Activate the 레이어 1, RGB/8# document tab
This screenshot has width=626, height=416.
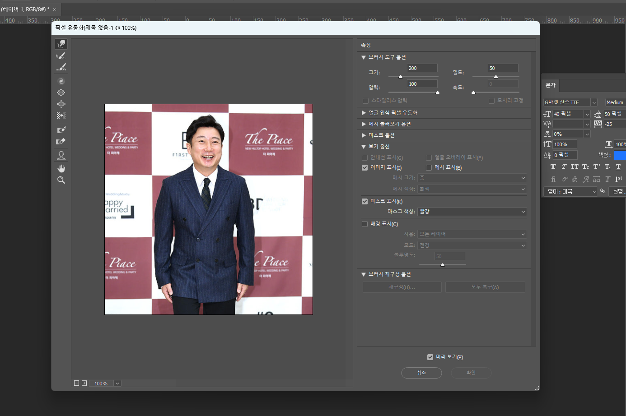tap(25, 9)
